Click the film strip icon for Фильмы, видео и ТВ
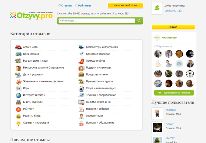This screenshot has width=206, height=143. 81,102
